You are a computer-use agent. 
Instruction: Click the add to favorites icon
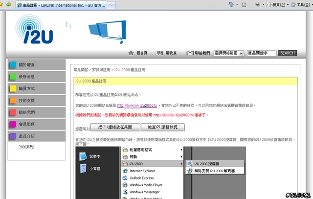[9, 4]
